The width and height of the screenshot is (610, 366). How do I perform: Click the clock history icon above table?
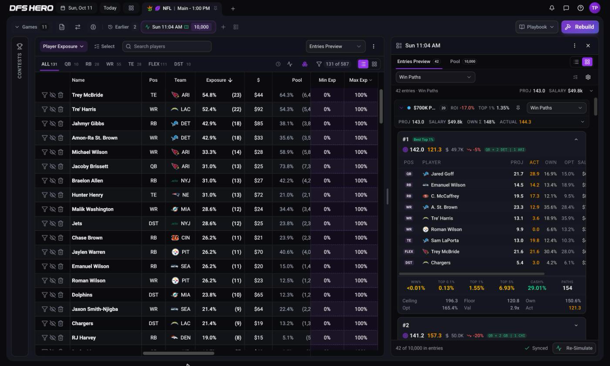click(x=278, y=64)
